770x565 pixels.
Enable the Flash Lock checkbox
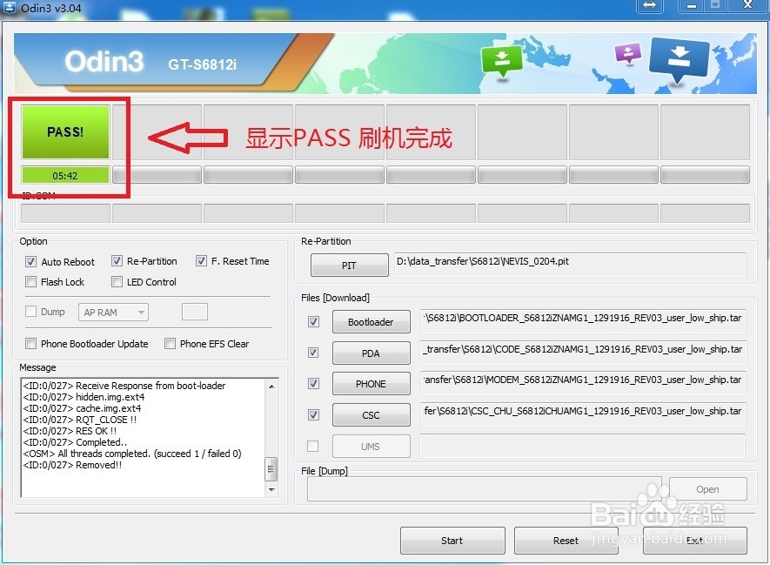[30, 282]
